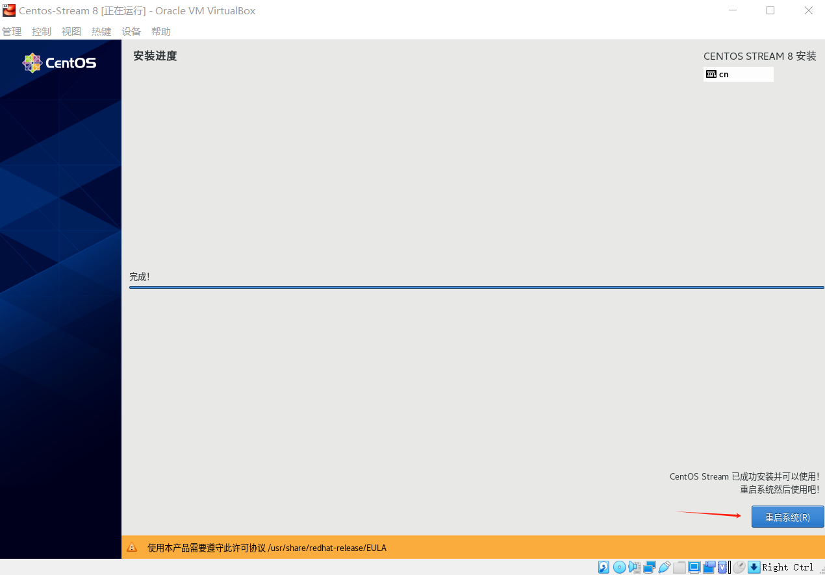Click the mouse integration status icon
Viewport: 825px width, 575px height.
coord(739,567)
